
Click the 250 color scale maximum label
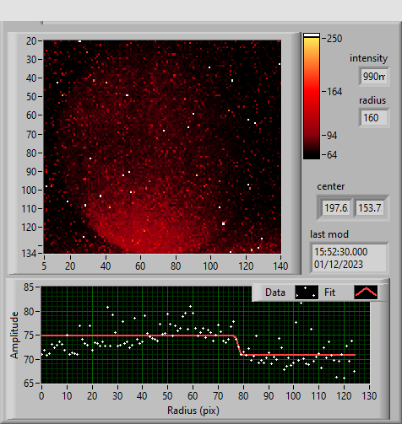click(x=334, y=39)
